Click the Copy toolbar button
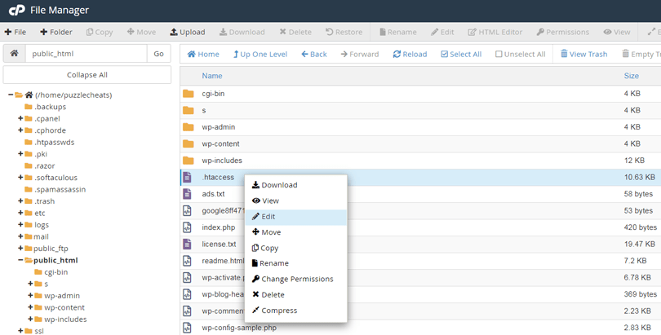This screenshot has height=335, width=661. (100, 32)
